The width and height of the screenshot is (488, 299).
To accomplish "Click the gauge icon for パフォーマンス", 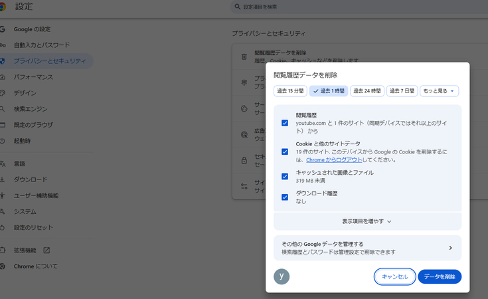I will pos(3,77).
